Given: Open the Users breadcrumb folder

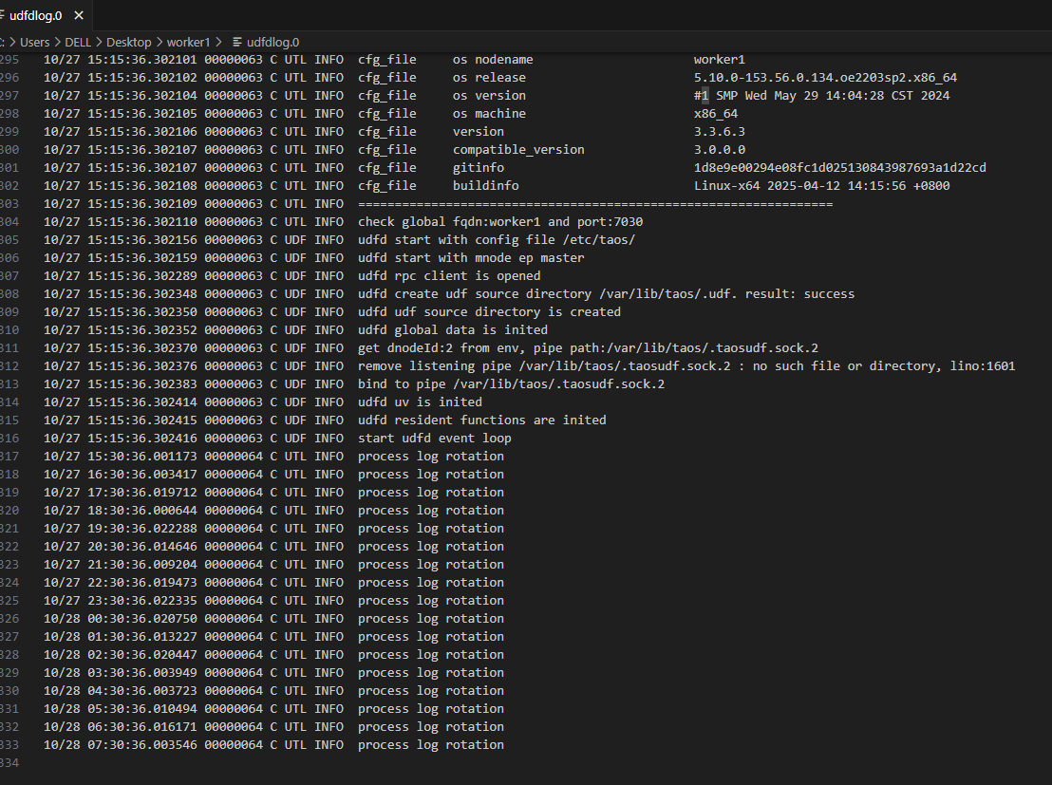Looking at the screenshot, I should 35,42.
